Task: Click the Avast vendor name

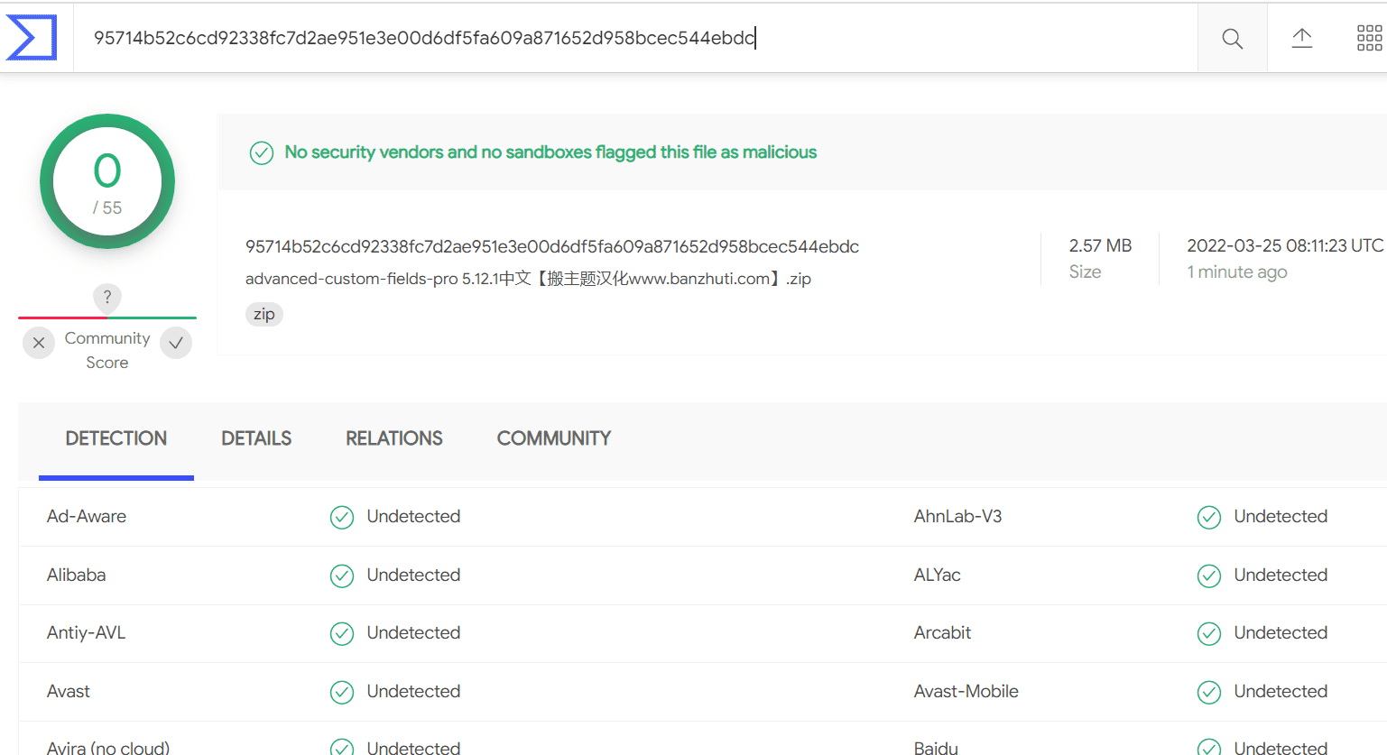Action: [69, 691]
